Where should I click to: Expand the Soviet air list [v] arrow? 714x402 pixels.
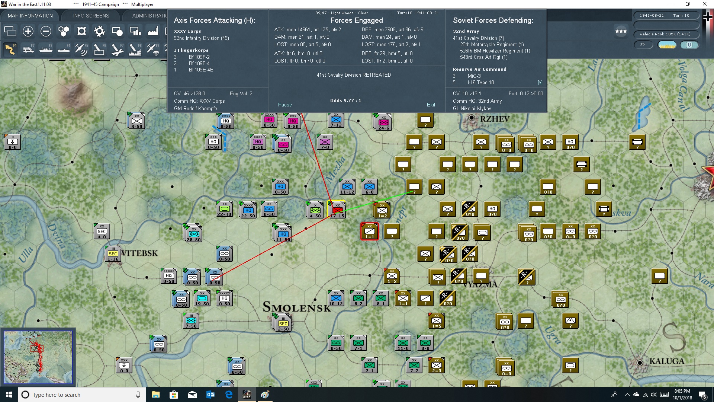[x=540, y=83]
